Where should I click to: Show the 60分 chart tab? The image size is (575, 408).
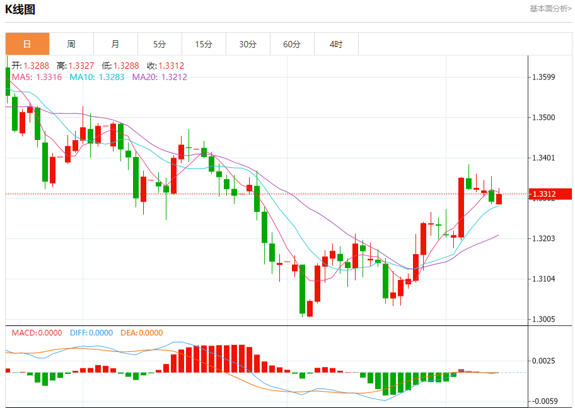coord(292,44)
